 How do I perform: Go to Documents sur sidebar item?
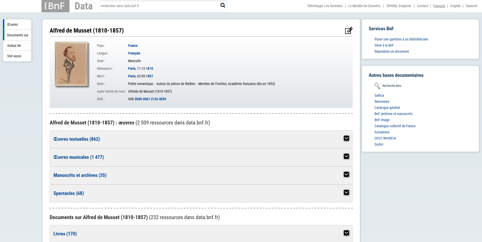(x=18, y=35)
